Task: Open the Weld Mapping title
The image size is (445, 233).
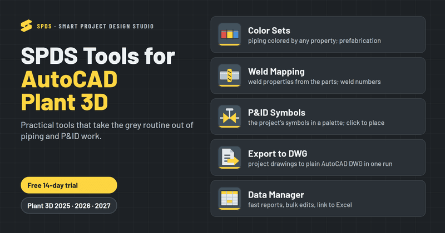Action: 276,72
